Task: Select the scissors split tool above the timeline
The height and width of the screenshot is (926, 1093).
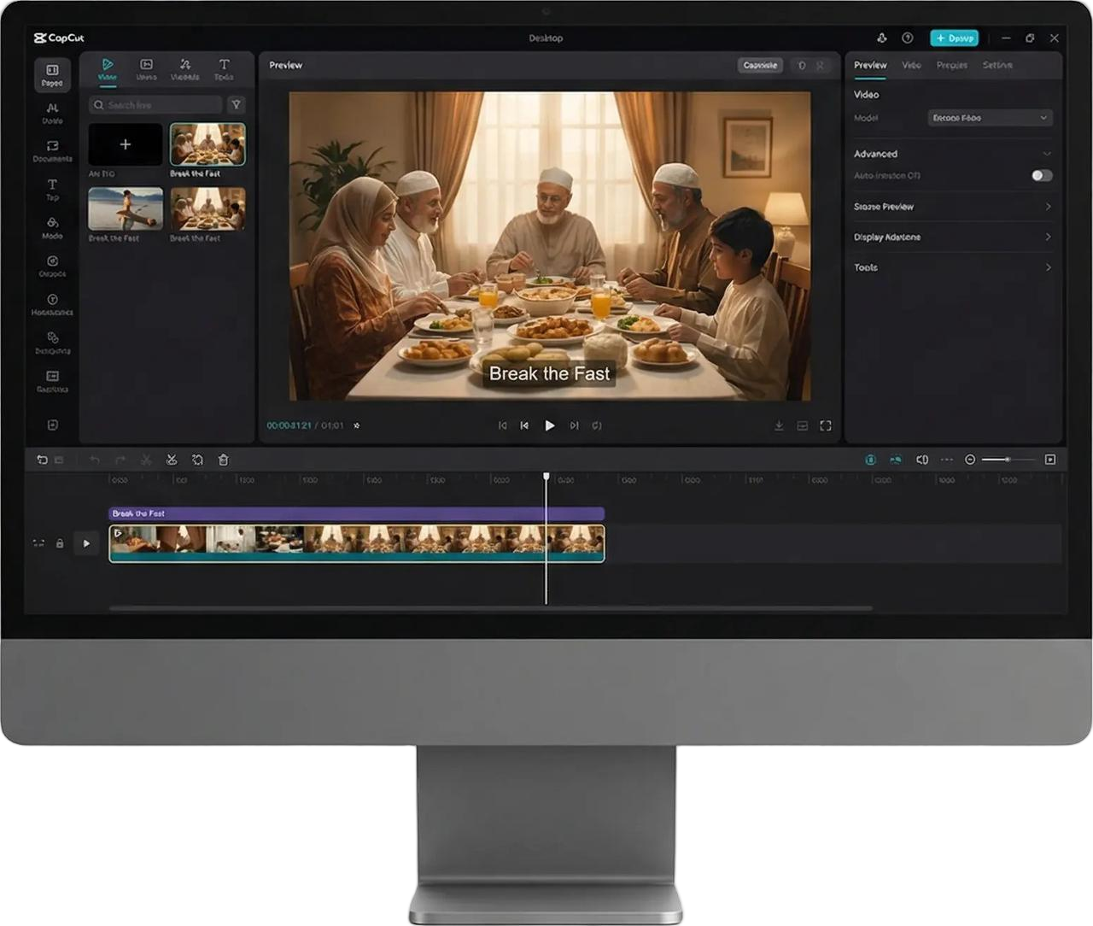Action: point(172,460)
